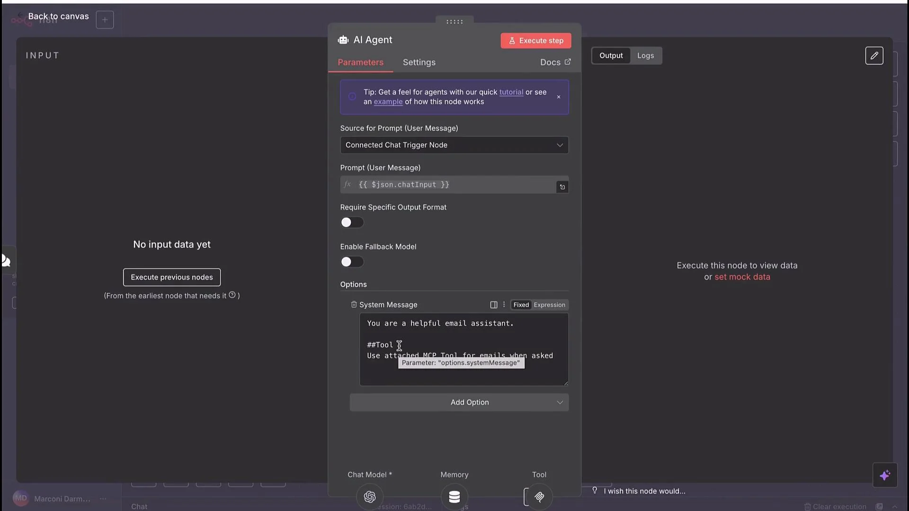Click the pop-out icon beside Clear execution
Screen dimensions: 909x511
pos(879,507)
